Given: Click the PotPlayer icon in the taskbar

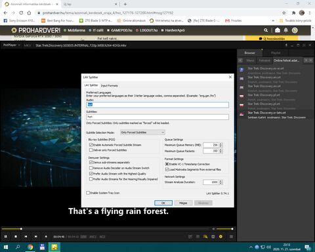Looking at the screenshot, I should pos(54,247).
